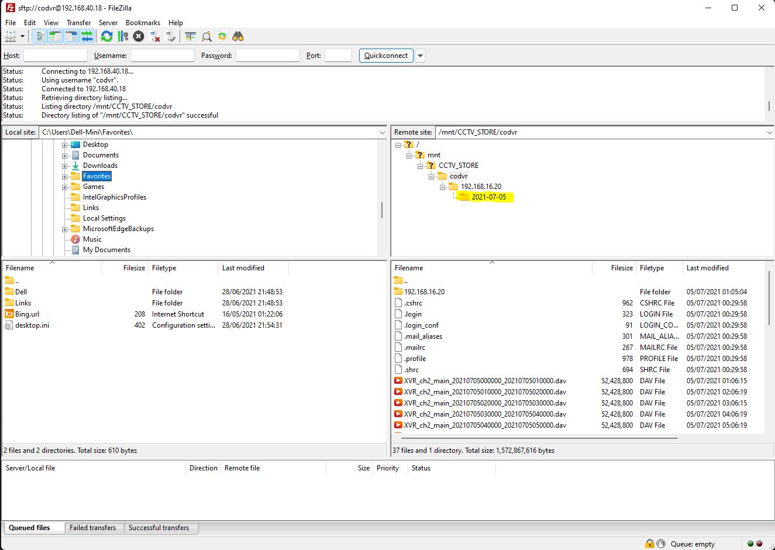Focus the Username input field
The image size is (775, 550).
pos(162,56)
